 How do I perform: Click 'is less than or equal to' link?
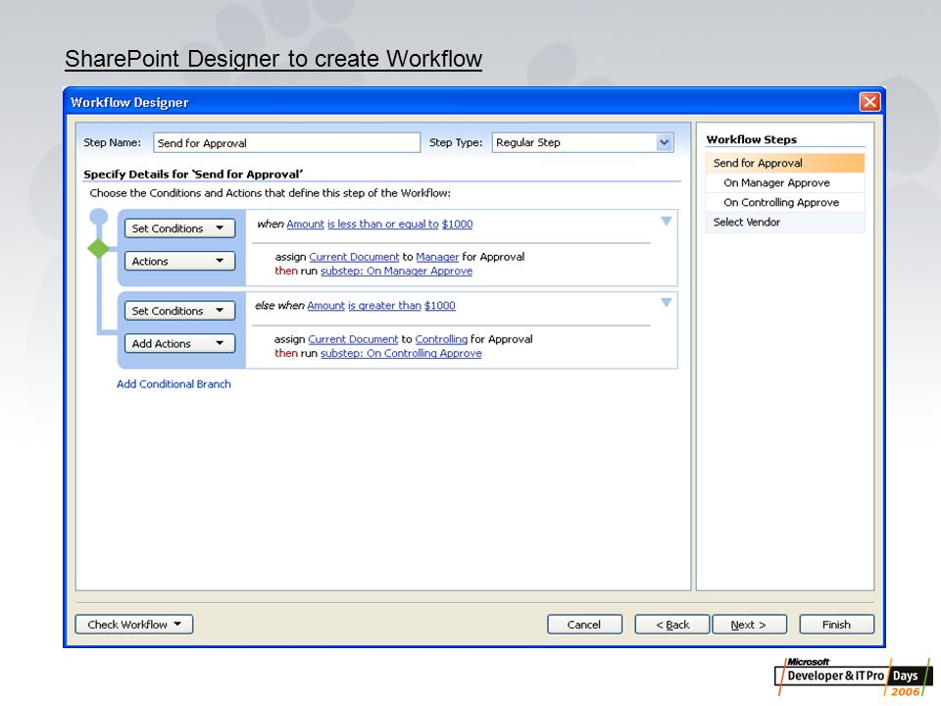point(383,224)
